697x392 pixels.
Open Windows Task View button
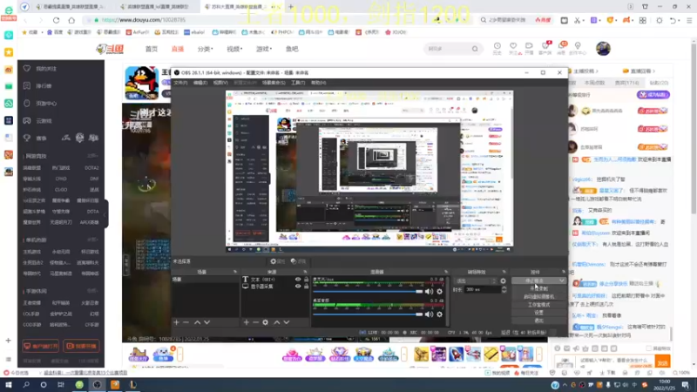(x=61, y=385)
